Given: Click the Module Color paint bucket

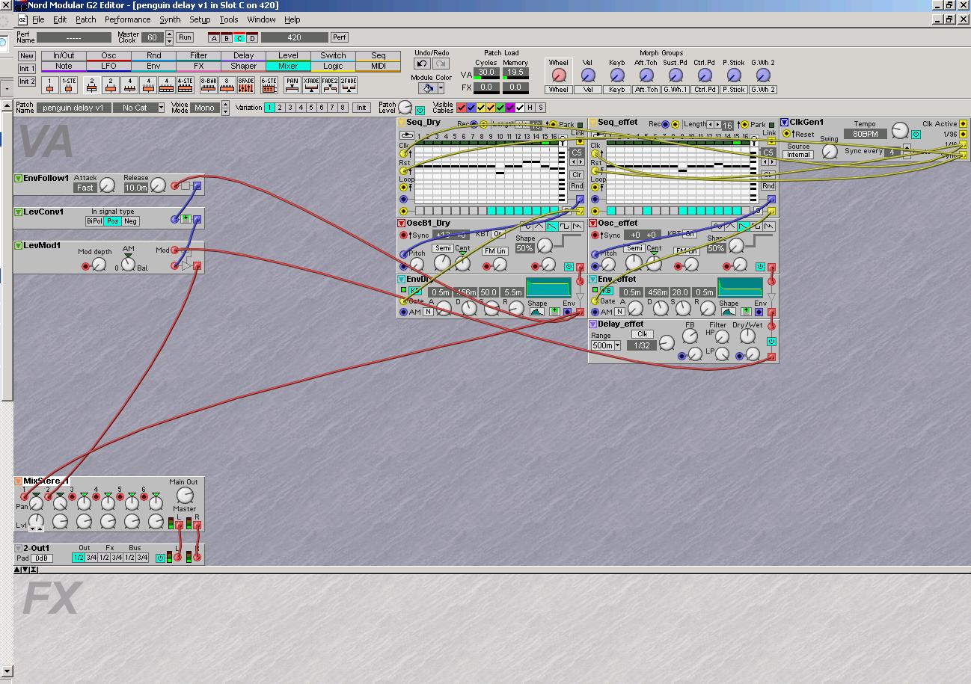Looking at the screenshot, I should click(426, 88).
